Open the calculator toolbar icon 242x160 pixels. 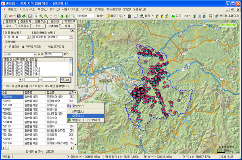coord(129,16)
